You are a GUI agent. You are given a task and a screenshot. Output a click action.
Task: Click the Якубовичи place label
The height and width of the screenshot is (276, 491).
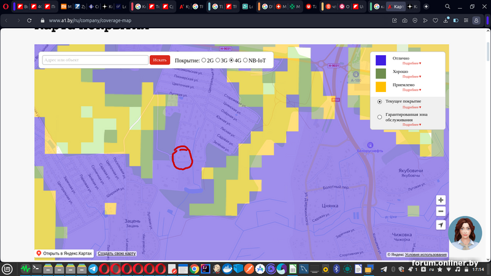click(411, 171)
